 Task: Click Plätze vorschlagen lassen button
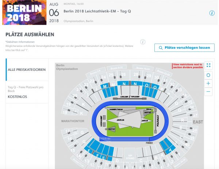184,47
